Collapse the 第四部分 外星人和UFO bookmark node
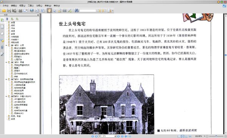 pyautogui.click(x=6, y=96)
